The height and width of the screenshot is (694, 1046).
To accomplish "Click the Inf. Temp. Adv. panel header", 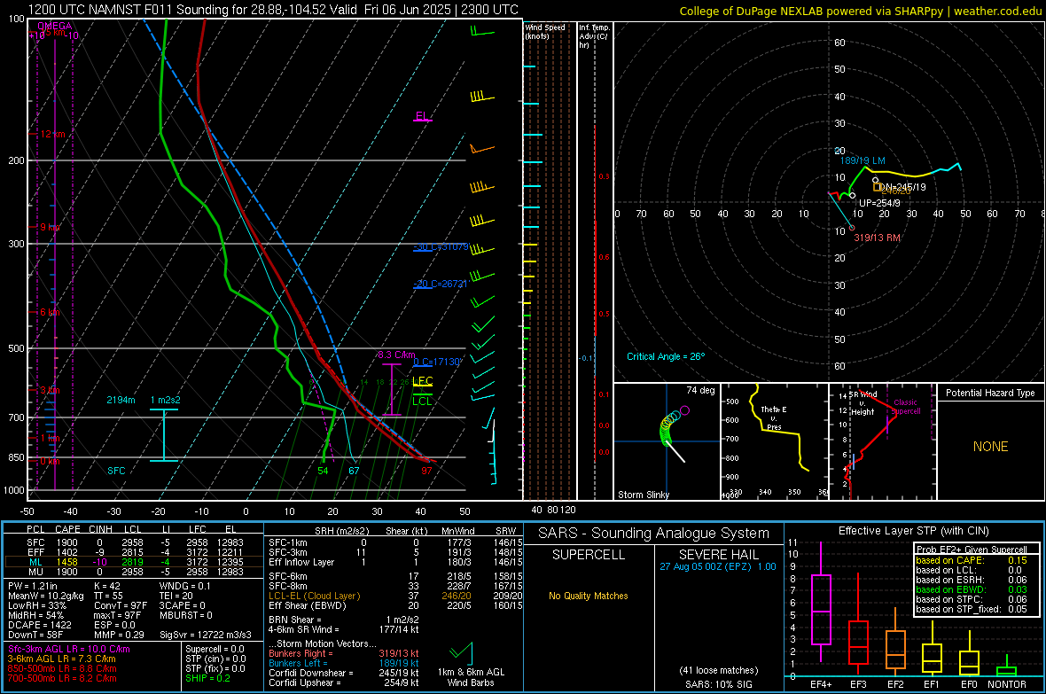I will pyautogui.click(x=594, y=36).
